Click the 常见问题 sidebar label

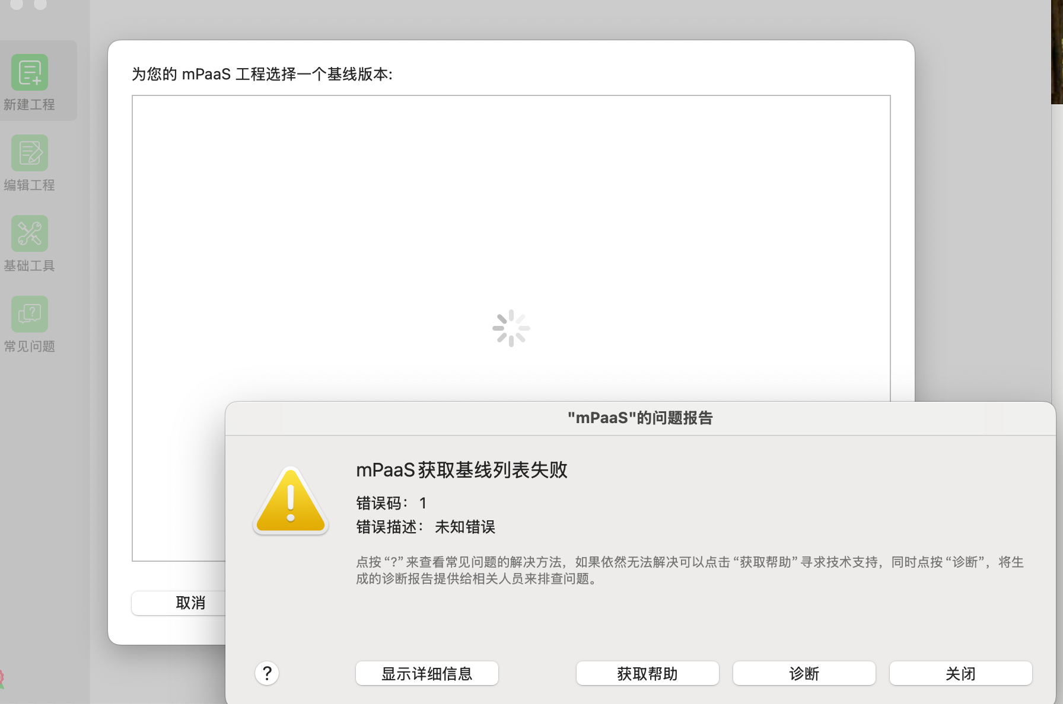click(x=29, y=347)
